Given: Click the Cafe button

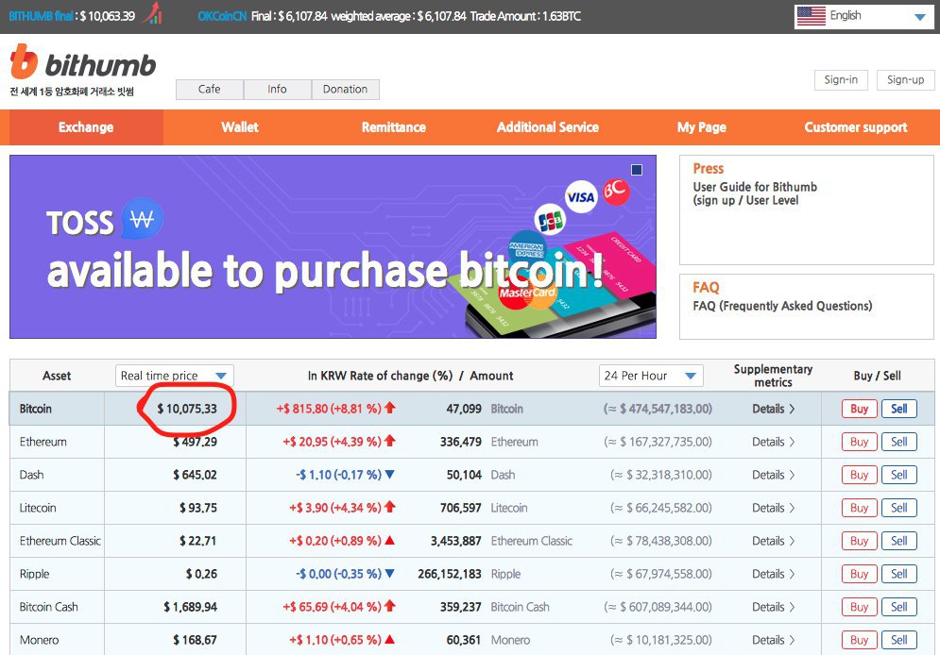Looking at the screenshot, I should pos(209,90).
